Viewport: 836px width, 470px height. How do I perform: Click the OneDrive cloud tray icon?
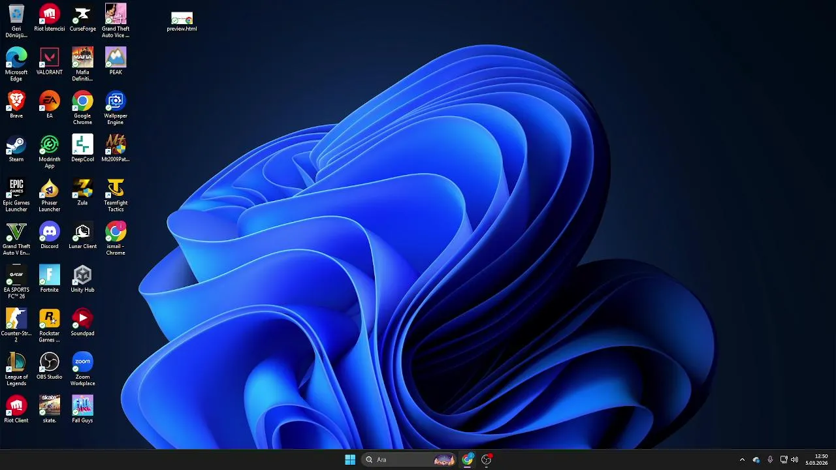coord(756,460)
